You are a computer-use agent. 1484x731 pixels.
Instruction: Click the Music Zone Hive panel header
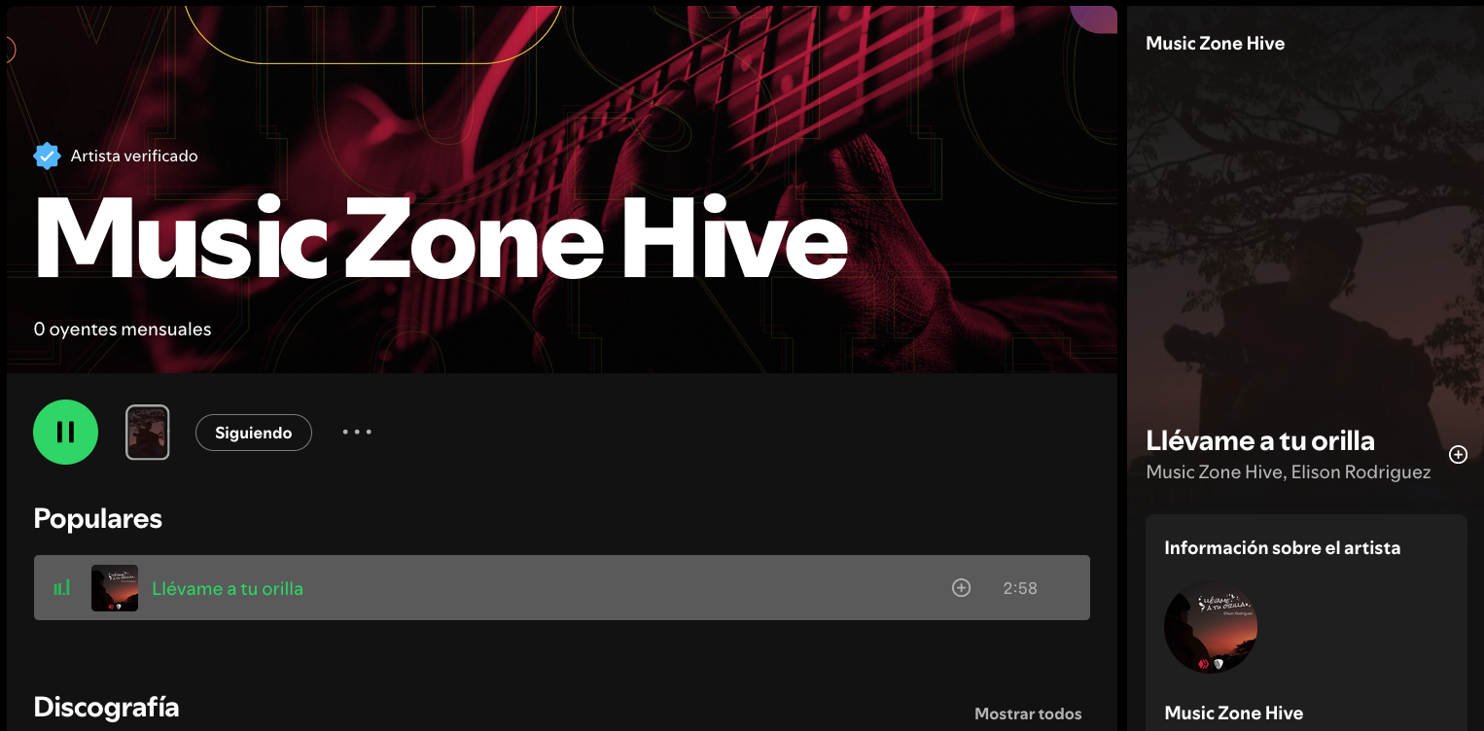(1216, 43)
